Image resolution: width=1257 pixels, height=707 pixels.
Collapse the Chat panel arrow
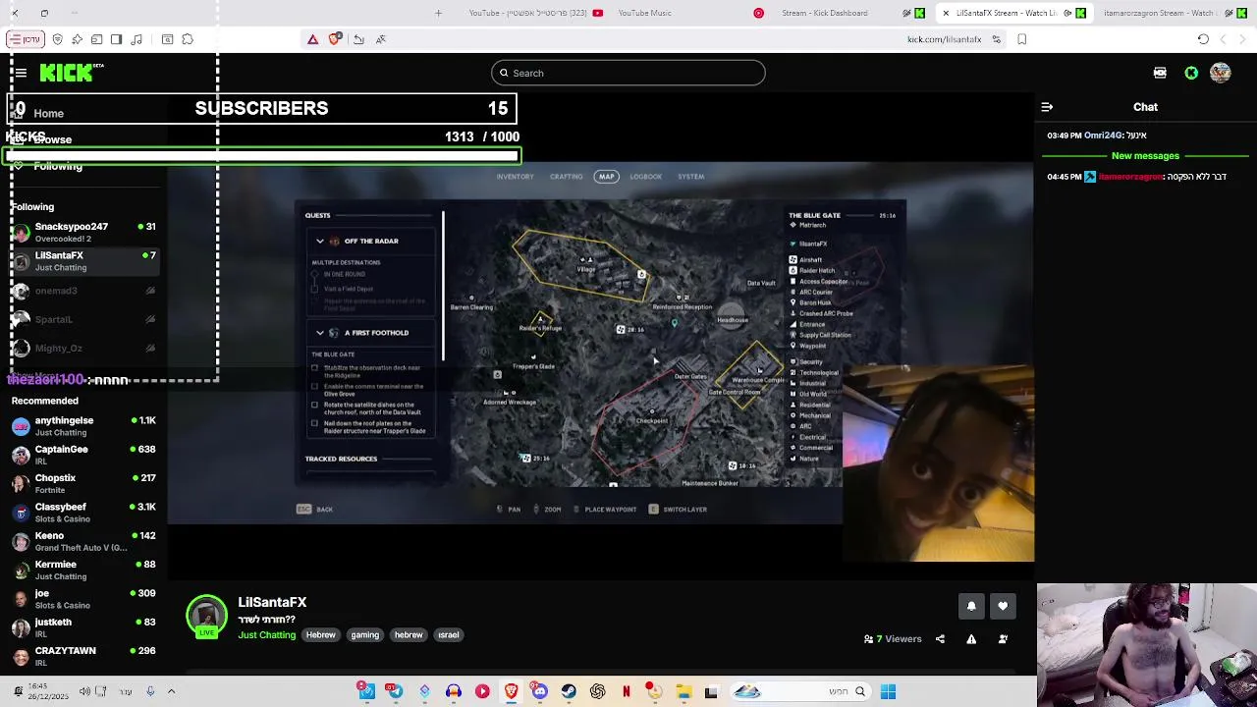(x=1047, y=107)
